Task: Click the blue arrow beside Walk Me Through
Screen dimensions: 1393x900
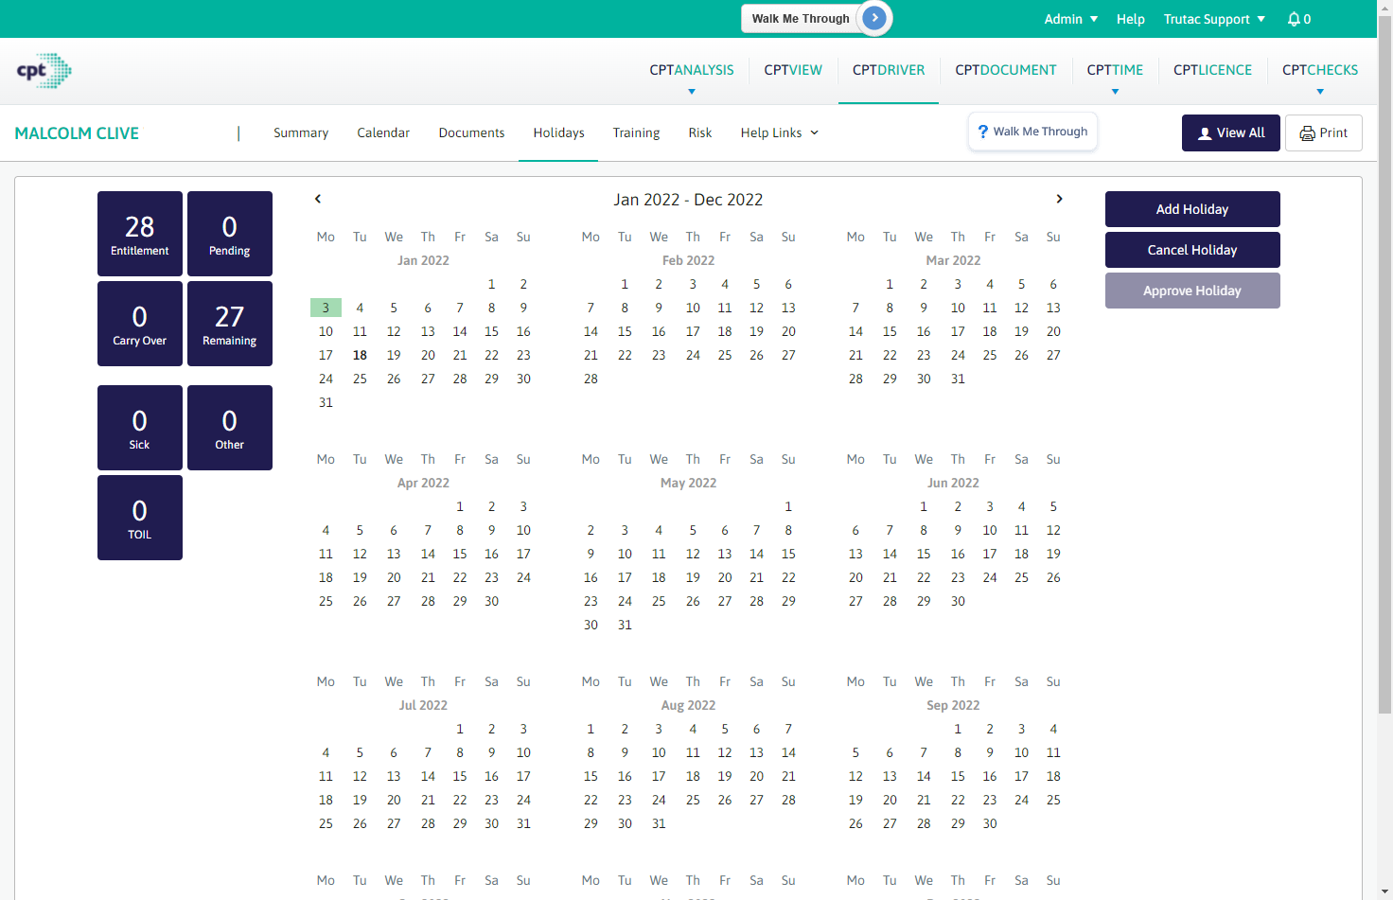Action: [x=875, y=18]
